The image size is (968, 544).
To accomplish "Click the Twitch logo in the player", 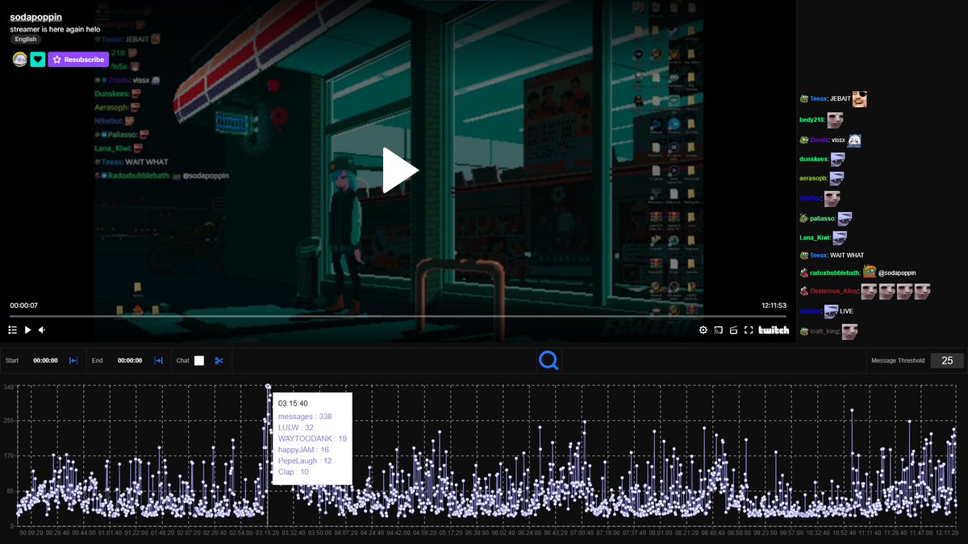I will pyautogui.click(x=774, y=330).
